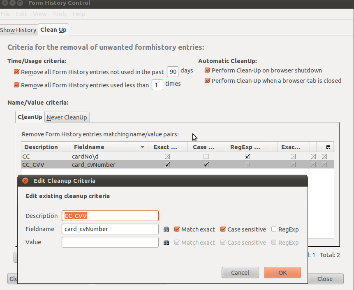Click the times input showing 1
The height and width of the screenshot is (290, 354).
coord(157,85)
